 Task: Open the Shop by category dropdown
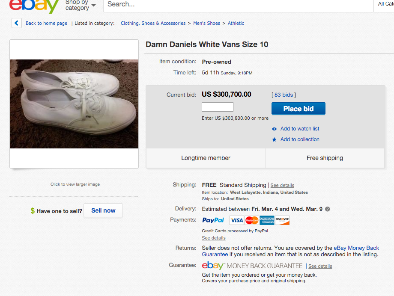80,5
